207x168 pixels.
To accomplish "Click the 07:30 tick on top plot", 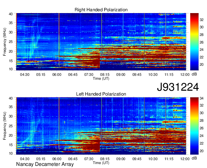I will click(89, 75).
